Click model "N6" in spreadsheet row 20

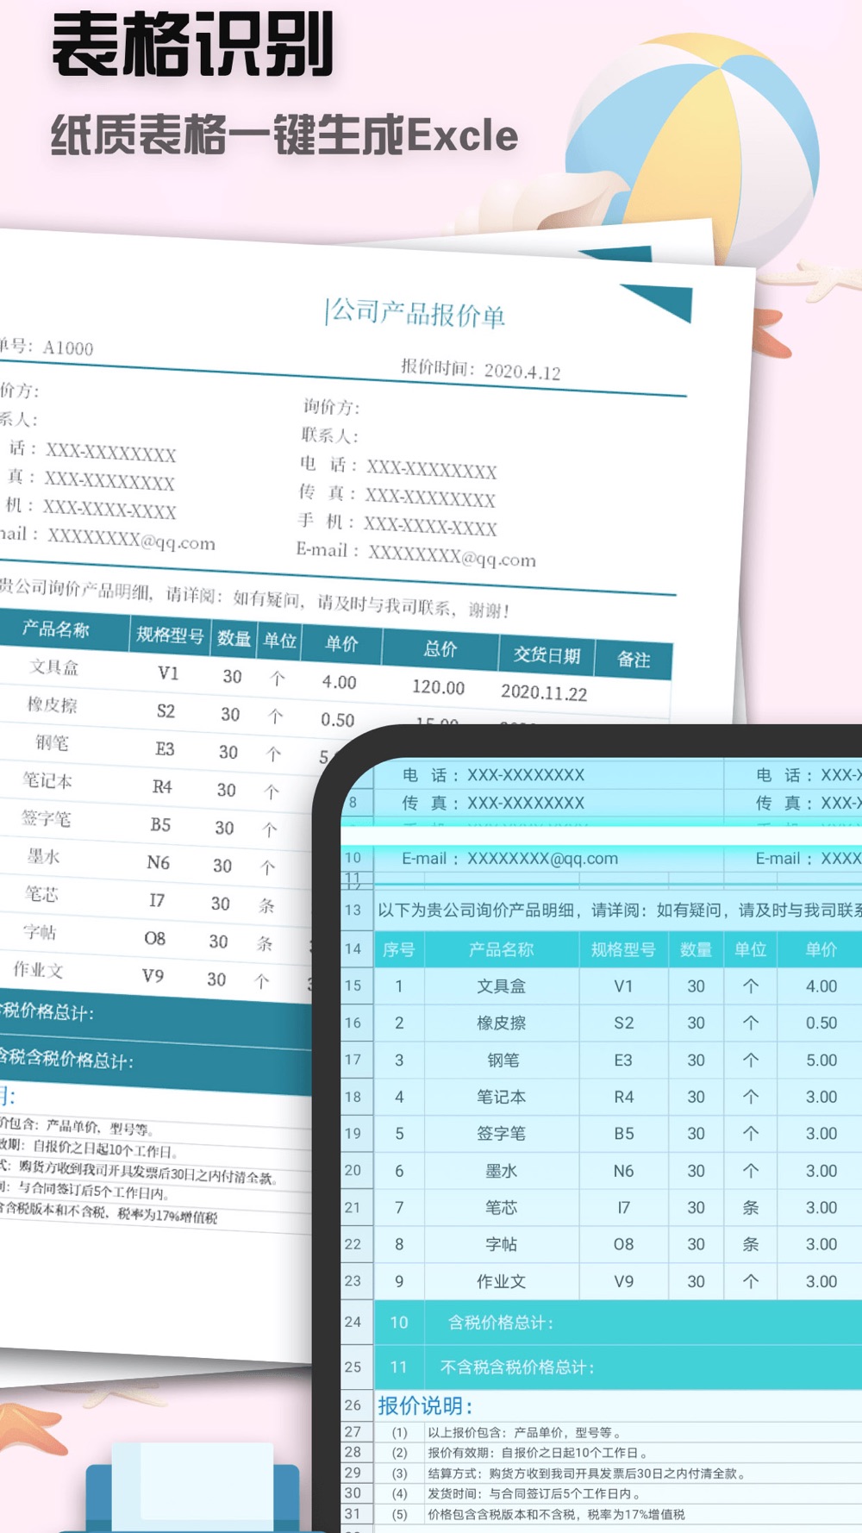[623, 1171]
